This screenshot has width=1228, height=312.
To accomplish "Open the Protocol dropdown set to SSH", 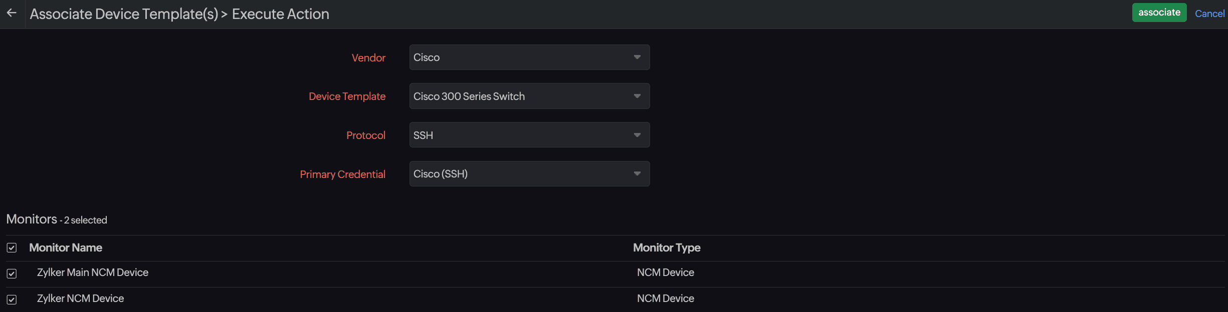I will tap(529, 135).
